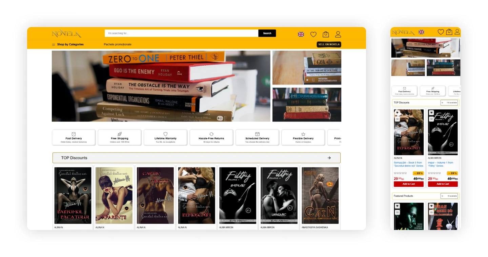Expand the Shop by Categories menu
The height and width of the screenshot is (257, 488).
(68, 44)
